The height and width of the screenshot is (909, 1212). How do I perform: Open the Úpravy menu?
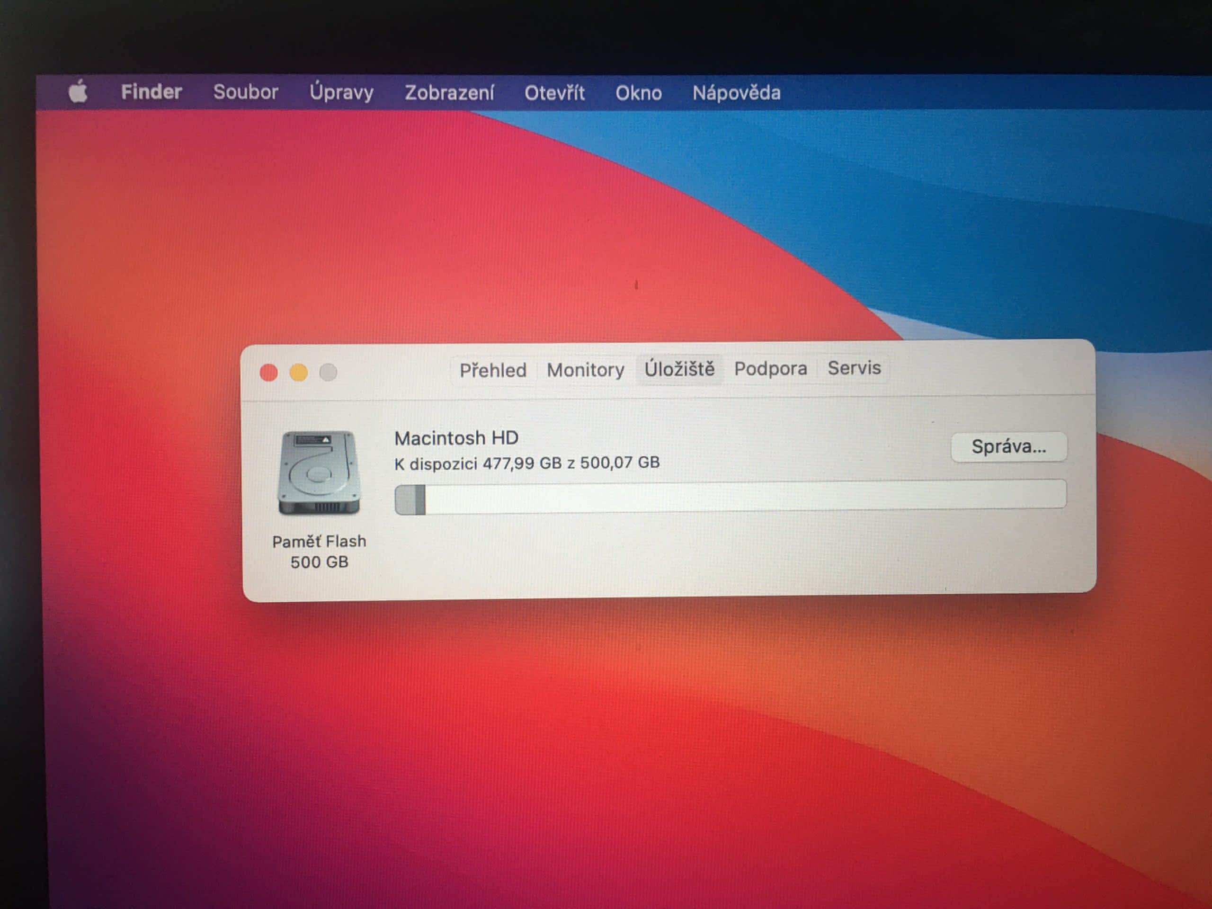coord(341,92)
